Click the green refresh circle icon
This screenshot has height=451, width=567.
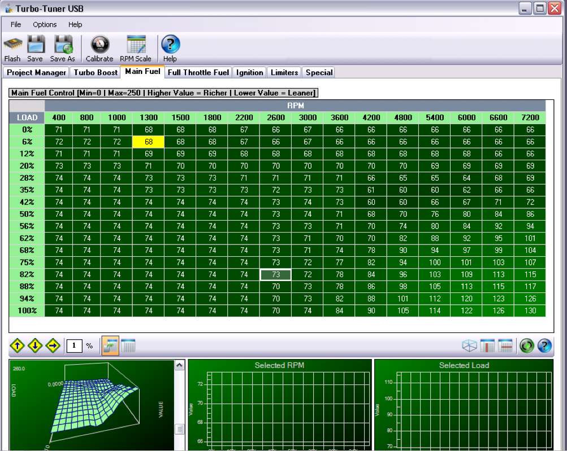[x=526, y=345]
